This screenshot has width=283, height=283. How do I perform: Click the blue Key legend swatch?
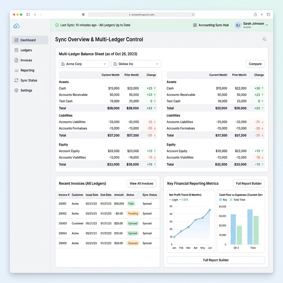(220, 200)
